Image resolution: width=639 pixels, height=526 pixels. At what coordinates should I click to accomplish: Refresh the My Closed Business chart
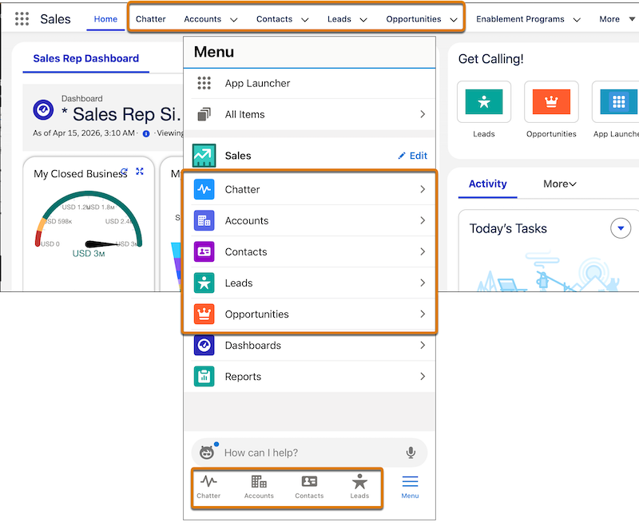pyautogui.click(x=125, y=171)
